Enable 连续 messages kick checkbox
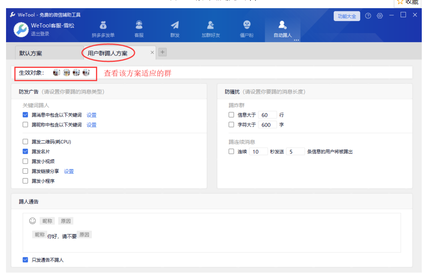This screenshot has height=279, width=447. [x=231, y=152]
